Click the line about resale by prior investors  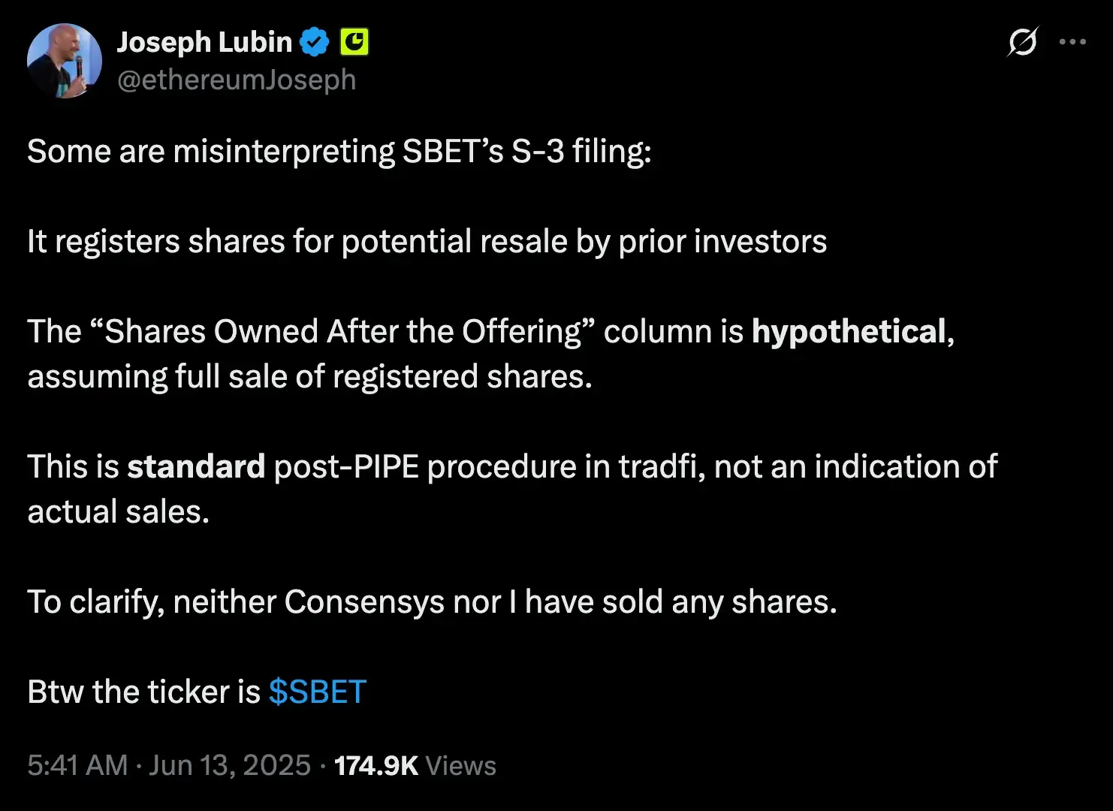point(427,241)
